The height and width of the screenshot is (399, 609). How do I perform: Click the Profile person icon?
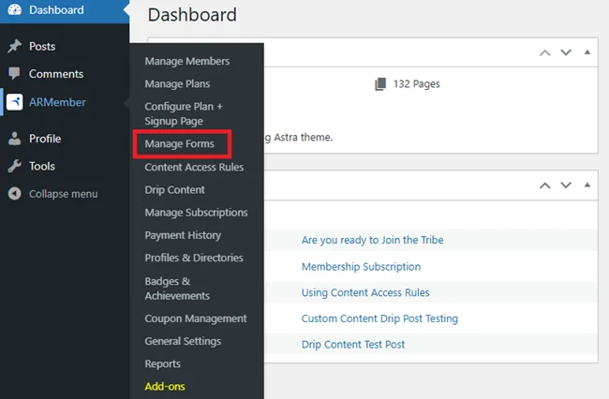click(x=15, y=139)
